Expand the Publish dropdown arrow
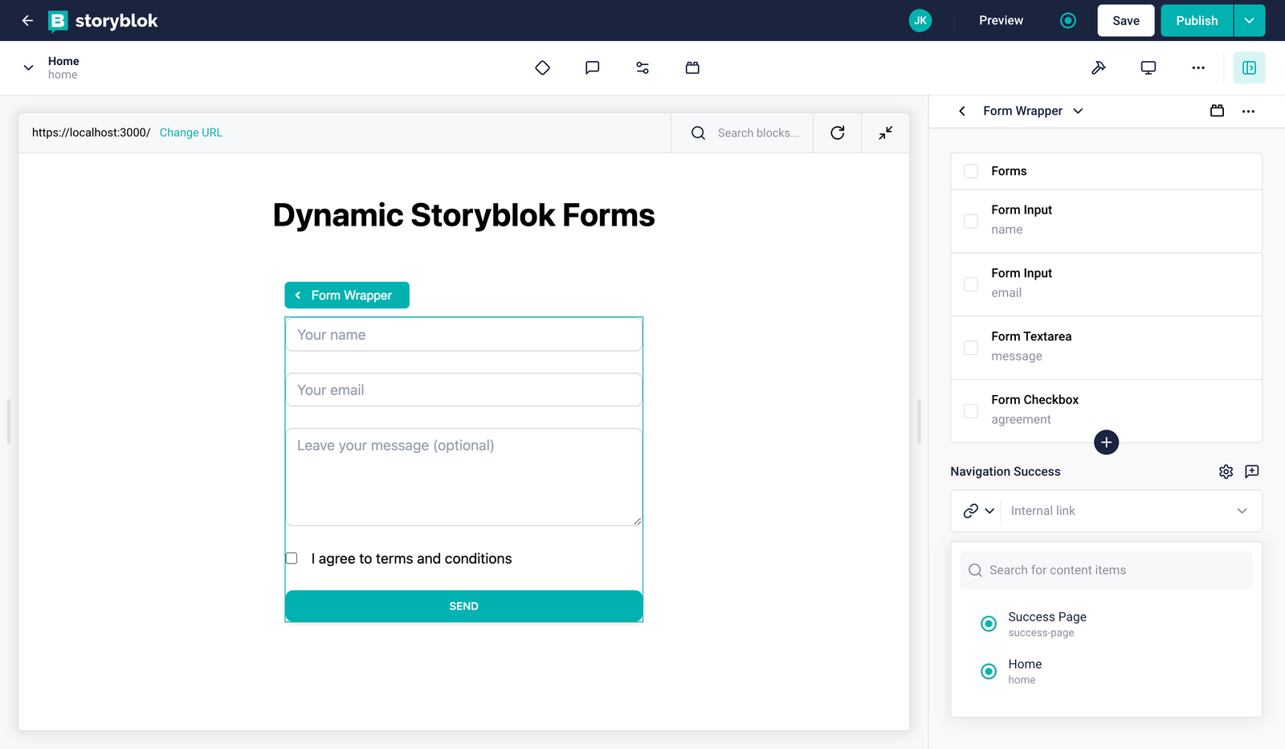 [x=1250, y=21]
